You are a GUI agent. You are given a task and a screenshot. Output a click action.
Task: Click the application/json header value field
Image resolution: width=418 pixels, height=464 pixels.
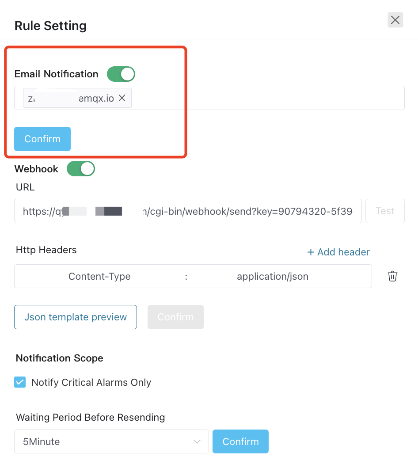273,277
